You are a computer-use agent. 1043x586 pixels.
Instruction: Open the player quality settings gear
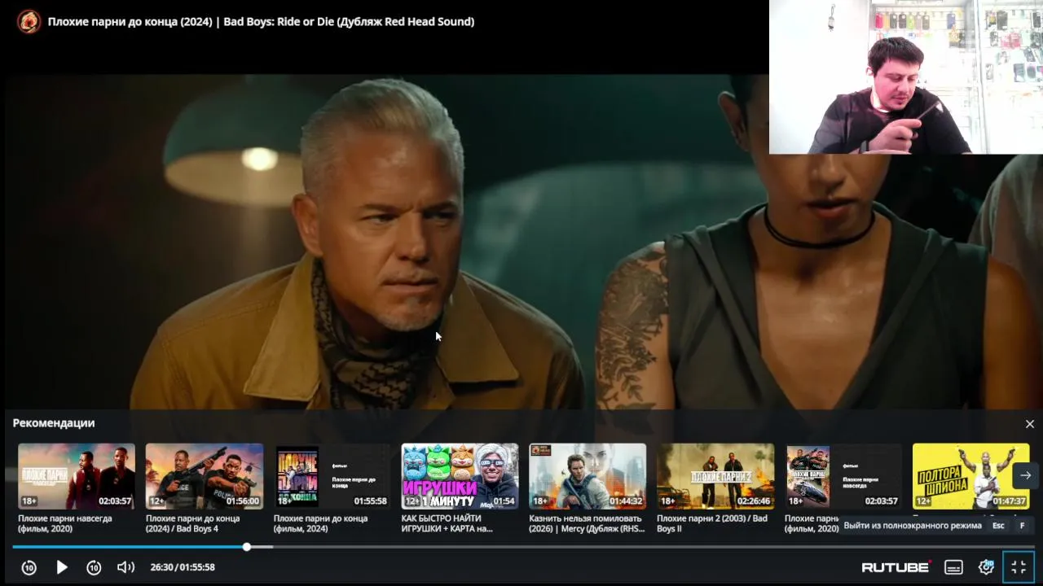(986, 567)
